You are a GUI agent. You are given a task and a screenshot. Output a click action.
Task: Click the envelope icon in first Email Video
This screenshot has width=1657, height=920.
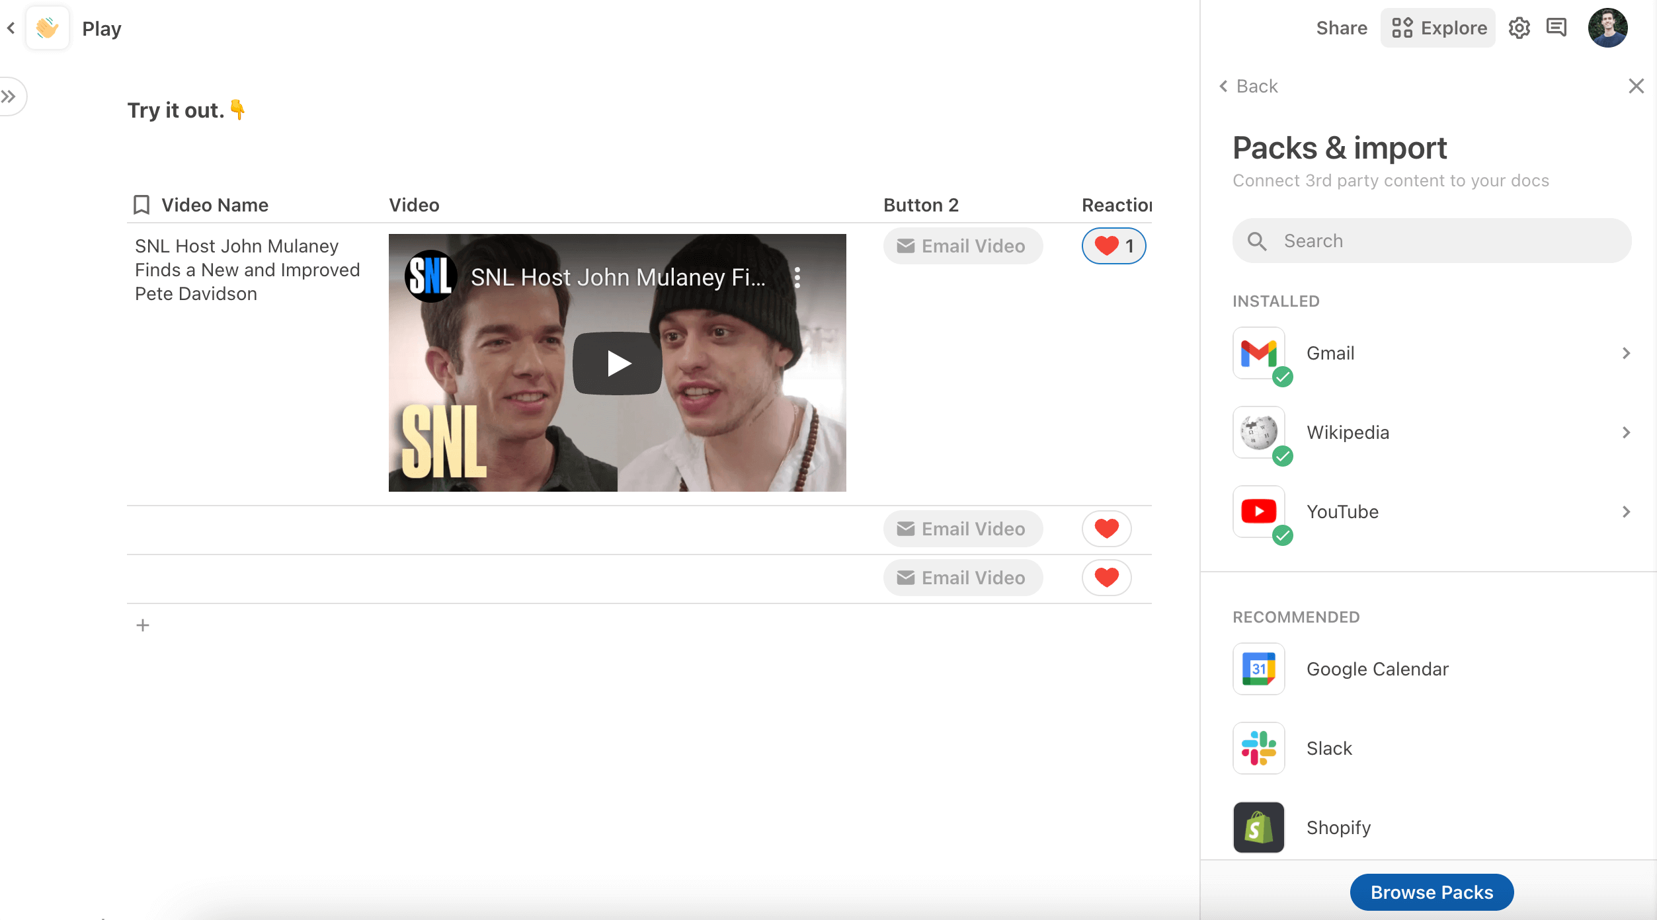coord(906,246)
